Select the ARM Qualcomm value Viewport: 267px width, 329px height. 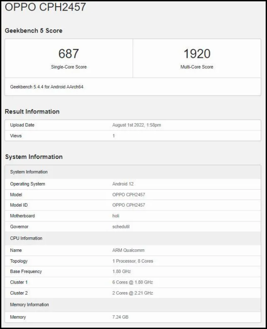(128, 250)
